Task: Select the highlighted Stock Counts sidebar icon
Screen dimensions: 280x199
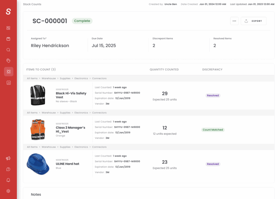Action: click(8, 72)
